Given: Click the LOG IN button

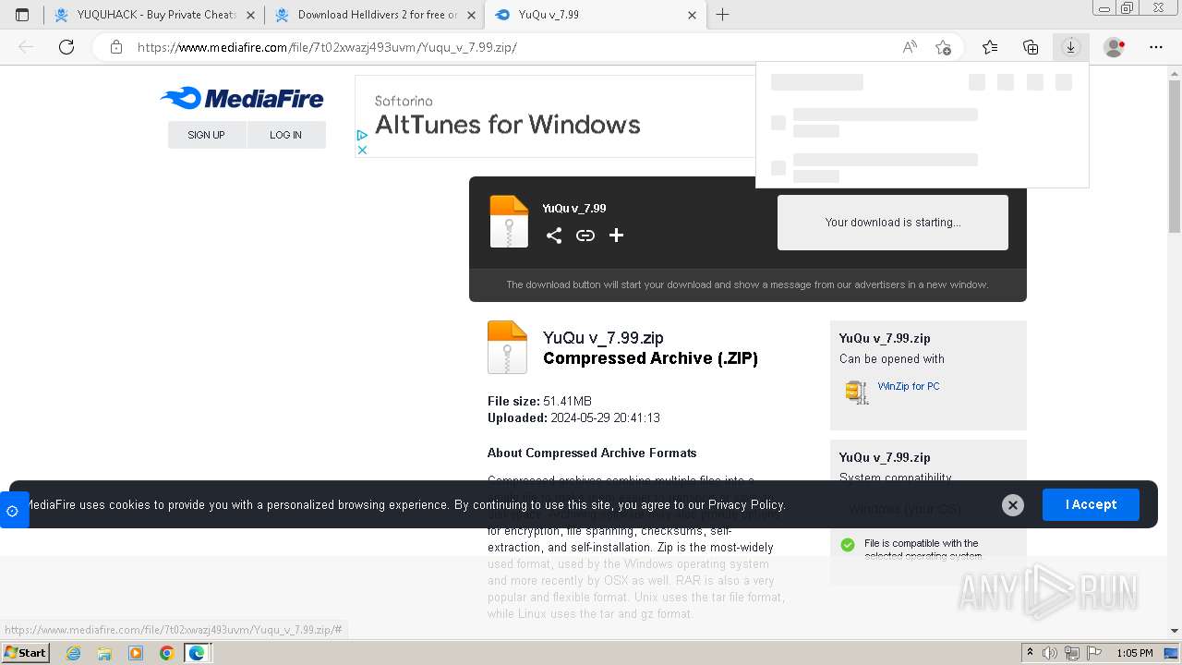Looking at the screenshot, I should click(286, 135).
